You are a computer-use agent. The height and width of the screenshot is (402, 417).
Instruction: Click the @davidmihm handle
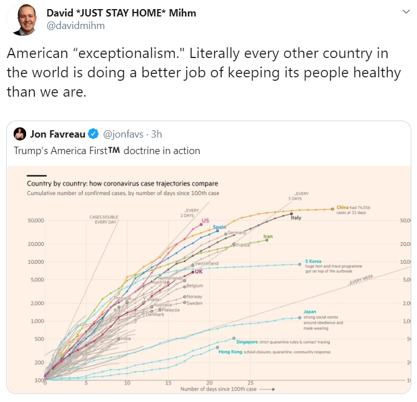[x=76, y=26]
